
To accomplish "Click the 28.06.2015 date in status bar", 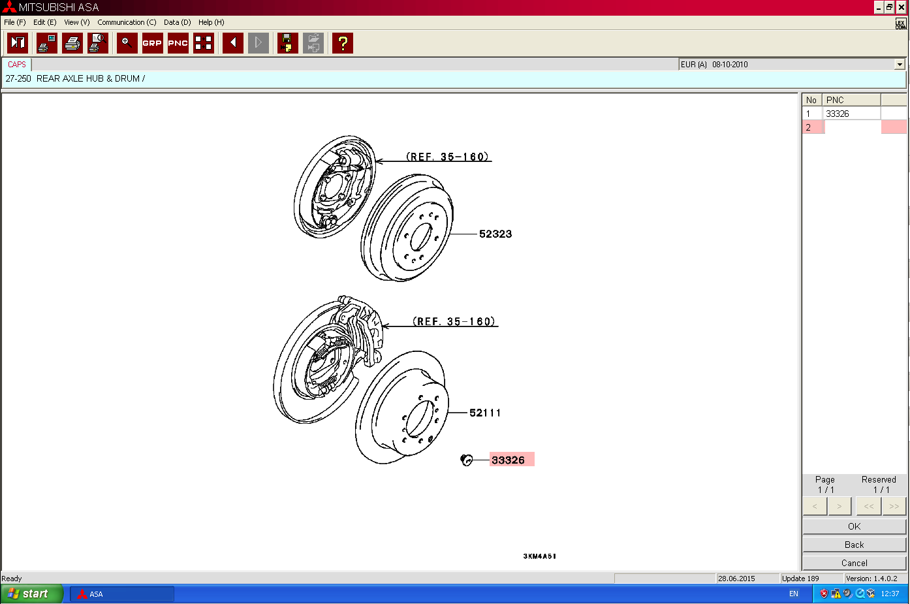I will pos(736,579).
